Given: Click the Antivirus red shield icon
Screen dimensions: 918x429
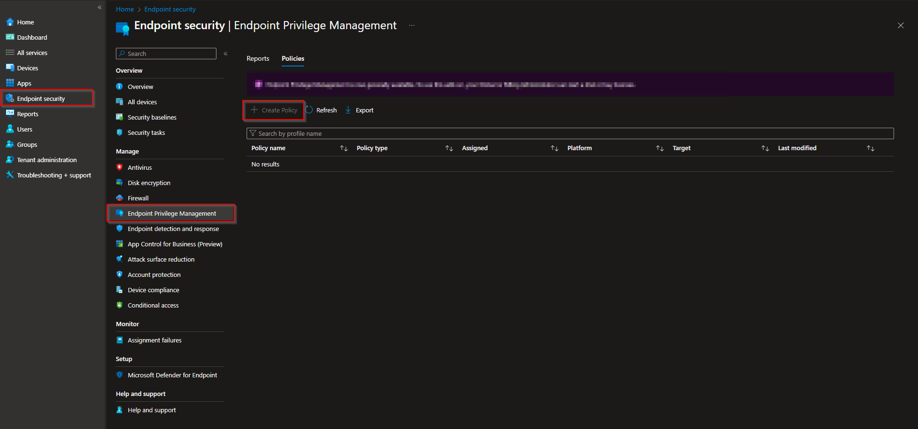Looking at the screenshot, I should 120,167.
